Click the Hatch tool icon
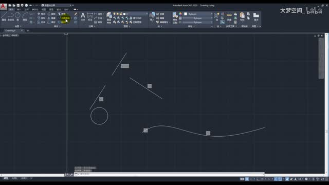Screen dimensions: 329x185 31,22
